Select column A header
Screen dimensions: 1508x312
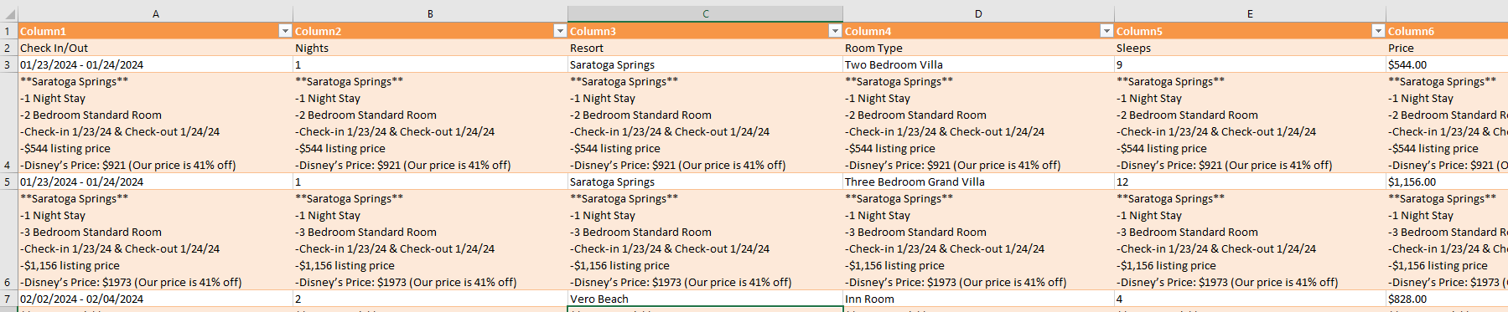(x=156, y=14)
